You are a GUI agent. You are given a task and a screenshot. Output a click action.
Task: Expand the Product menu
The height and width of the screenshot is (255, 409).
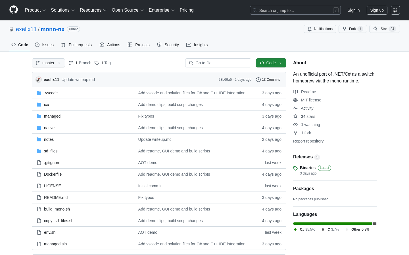[35, 10]
